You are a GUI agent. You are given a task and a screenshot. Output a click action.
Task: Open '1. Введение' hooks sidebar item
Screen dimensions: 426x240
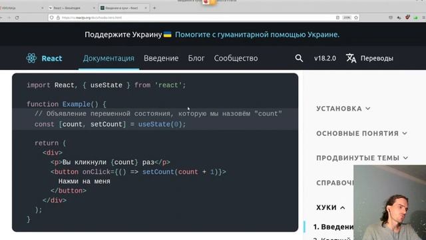[x=333, y=227]
